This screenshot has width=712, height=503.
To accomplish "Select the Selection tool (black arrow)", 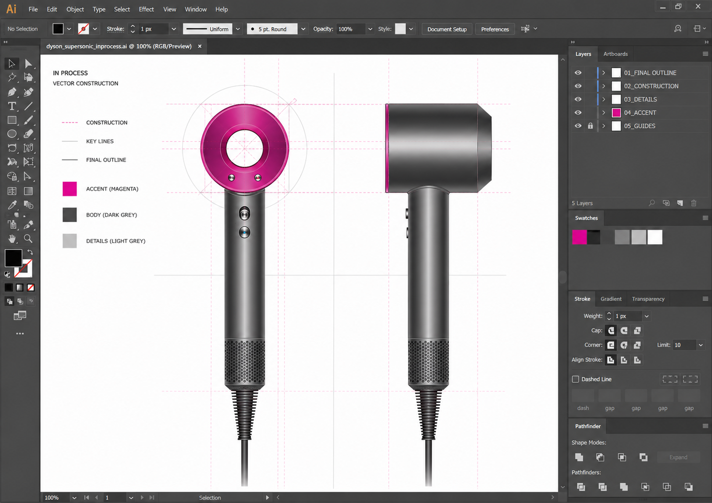I will coord(12,63).
